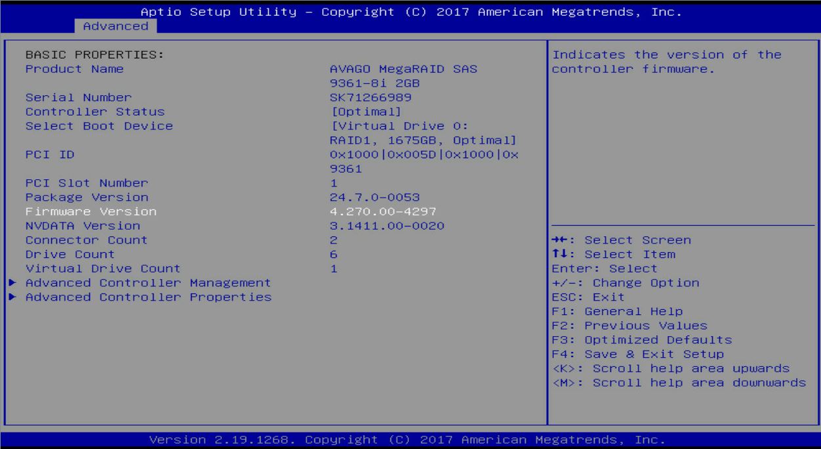821x449 pixels.
Task: Open Select Boot Device Virtual Drive 0 option
Action: 423,133
